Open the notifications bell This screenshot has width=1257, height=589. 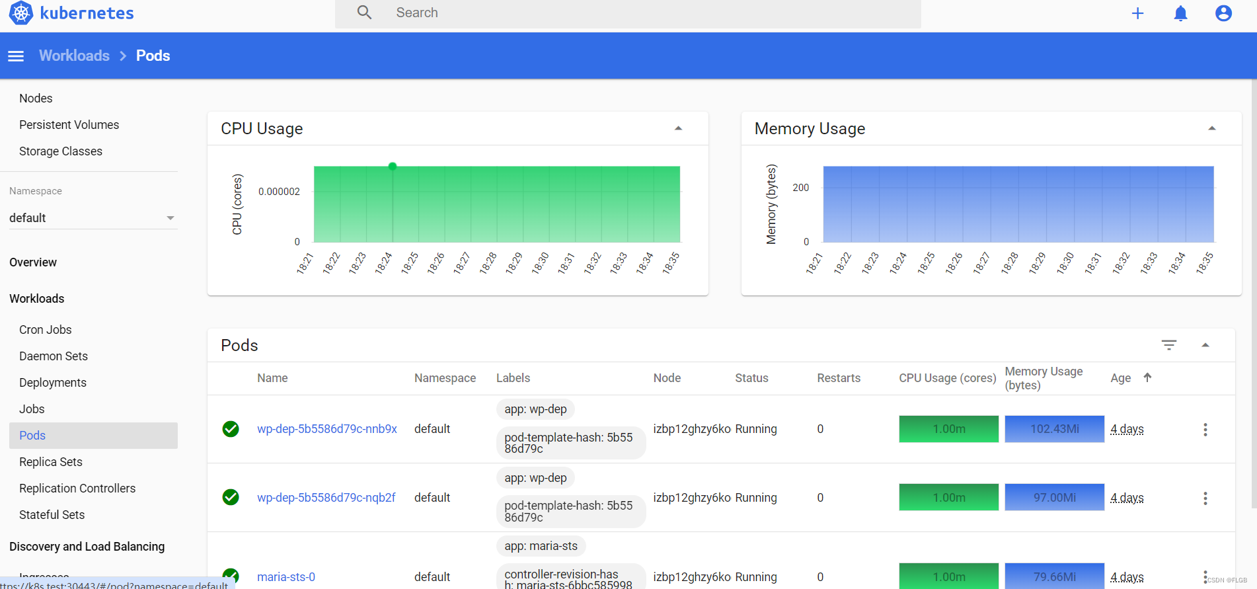point(1180,13)
